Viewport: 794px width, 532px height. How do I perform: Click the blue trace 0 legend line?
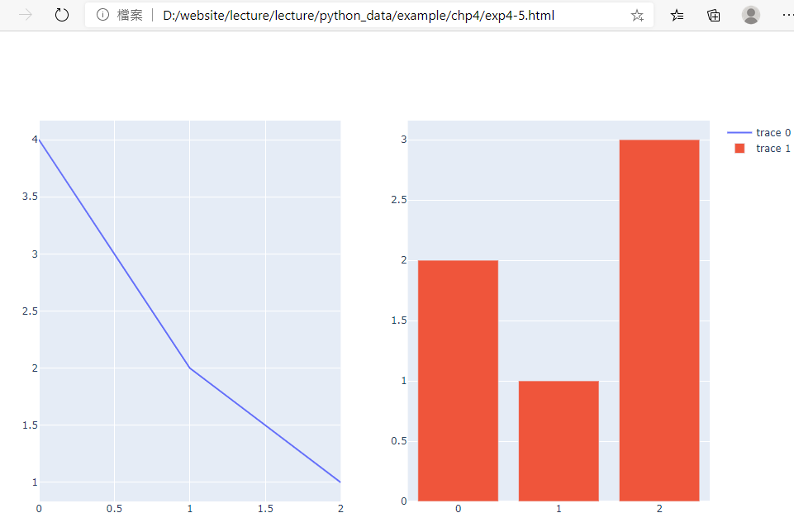(x=739, y=133)
